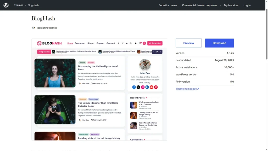Click the page vertical scrollbar
The image size is (268, 151).
266,34
